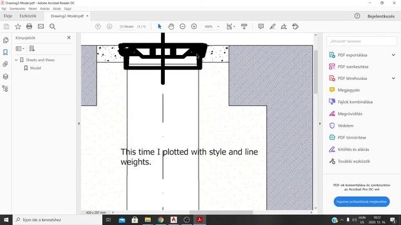Screen dimensions: 401x225
Task: Open the Find text magnifier icon
Action: [53, 26]
